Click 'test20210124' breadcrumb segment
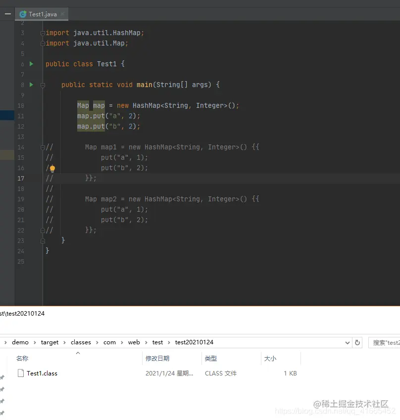The width and height of the screenshot is (400, 420). click(194, 342)
